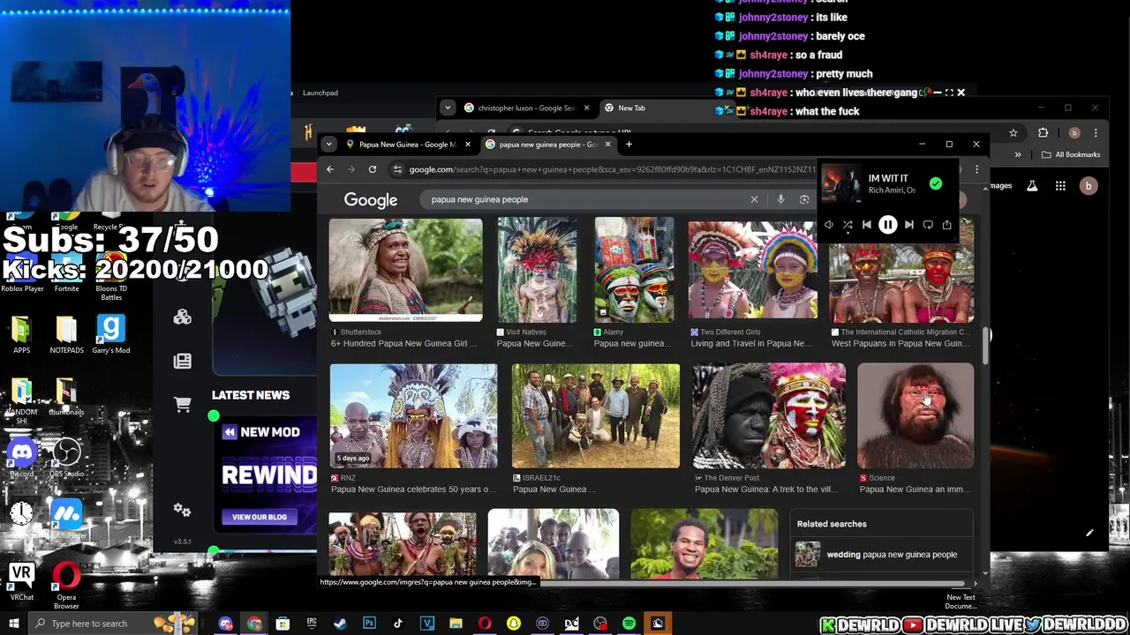Image resolution: width=1130 pixels, height=635 pixels.
Task: Toggle shuffle in the media popup
Action: pos(847,225)
